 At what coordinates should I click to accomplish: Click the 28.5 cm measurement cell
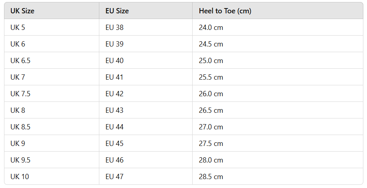click(x=211, y=177)
